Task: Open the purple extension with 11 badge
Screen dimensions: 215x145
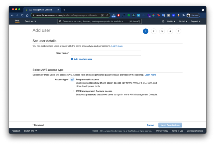Action: point(149,16)
